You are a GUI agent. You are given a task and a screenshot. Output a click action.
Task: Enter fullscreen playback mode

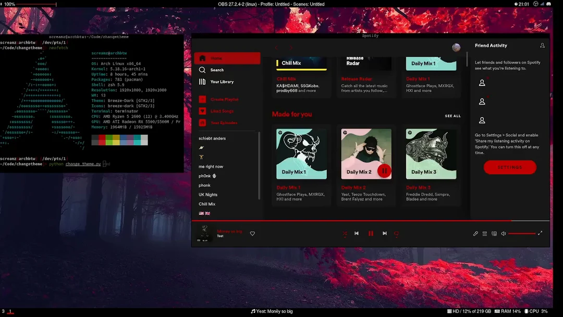pyautogui.click(x=540, y=234)
